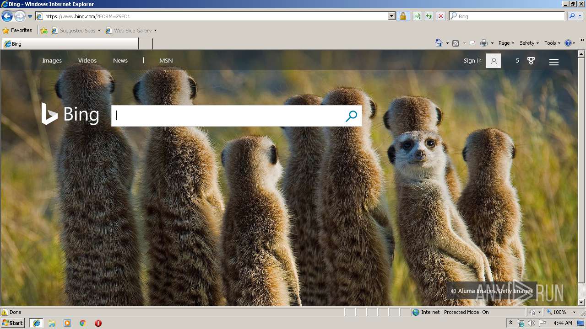Click the network tray icon
This screenshot has height=329, width=586.
pyautogui.click(x=521, y=323)
